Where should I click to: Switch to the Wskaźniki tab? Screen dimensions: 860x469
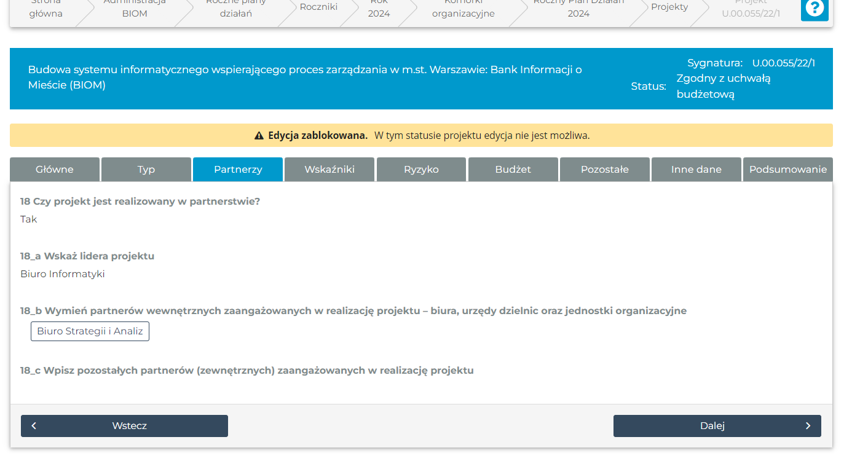329,170
